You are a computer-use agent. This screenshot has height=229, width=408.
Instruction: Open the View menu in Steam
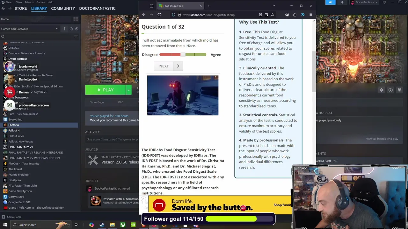pos(19,2)
